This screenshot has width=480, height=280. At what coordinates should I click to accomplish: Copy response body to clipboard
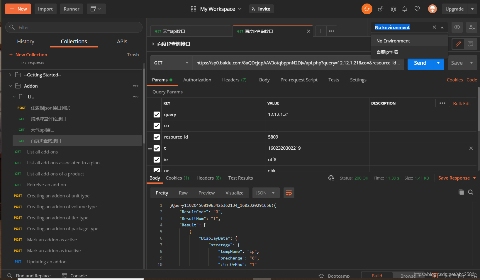point(461,192)
